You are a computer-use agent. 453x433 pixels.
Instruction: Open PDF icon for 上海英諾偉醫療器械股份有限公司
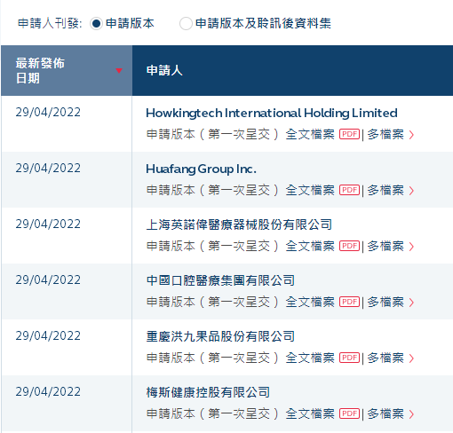point(349,246)
